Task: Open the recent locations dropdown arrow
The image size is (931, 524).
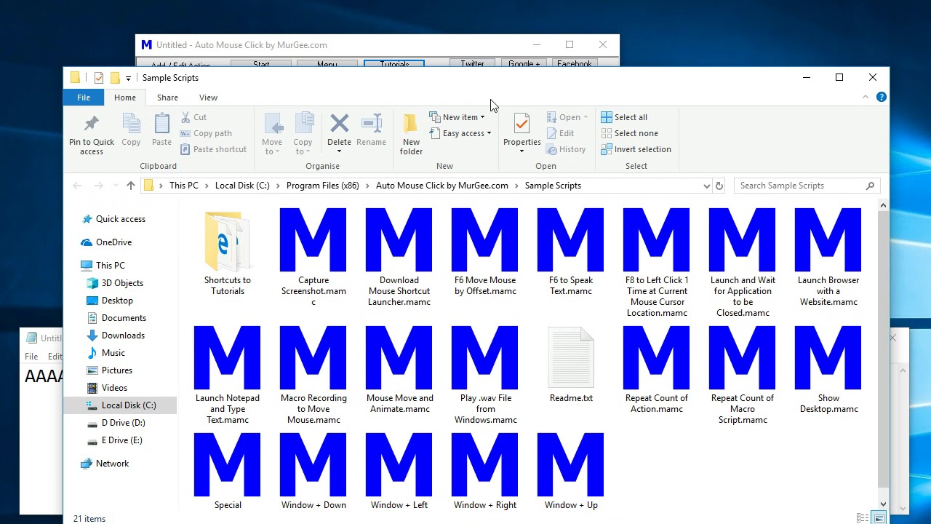Action: tap(115, 186)
